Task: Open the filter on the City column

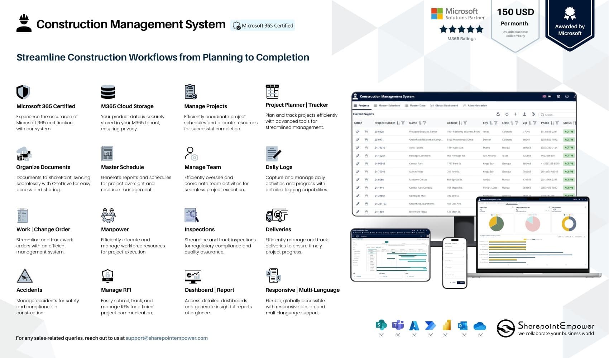Action: point(496,123)
